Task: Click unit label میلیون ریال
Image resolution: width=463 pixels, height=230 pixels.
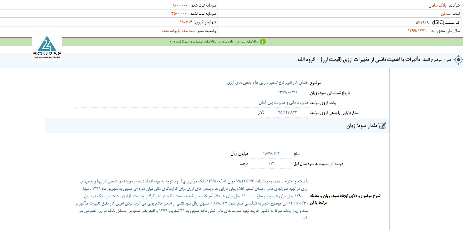Action: [239, 154]
